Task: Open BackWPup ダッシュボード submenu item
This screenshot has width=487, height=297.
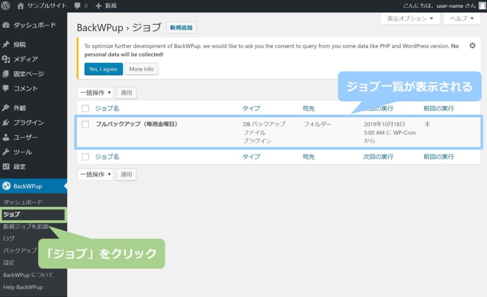Action: point(23,202)
